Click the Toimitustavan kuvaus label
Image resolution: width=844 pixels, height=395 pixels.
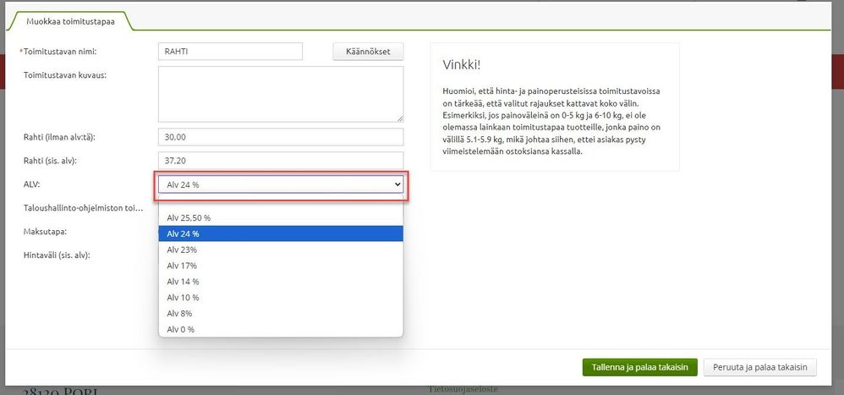[x=65, y=74]
